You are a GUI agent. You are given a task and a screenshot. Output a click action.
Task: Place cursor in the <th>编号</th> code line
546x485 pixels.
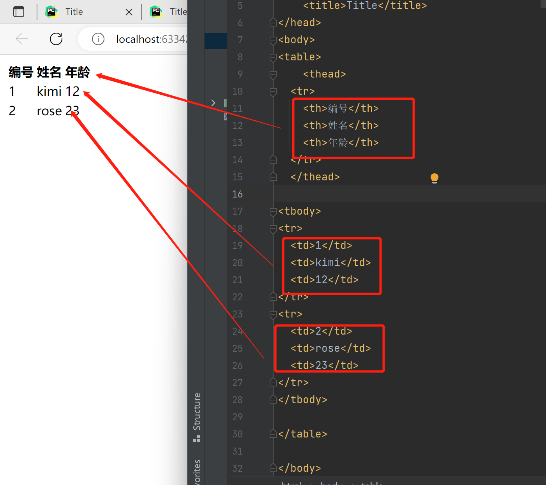pyautogui.click(x=341, y=108)
